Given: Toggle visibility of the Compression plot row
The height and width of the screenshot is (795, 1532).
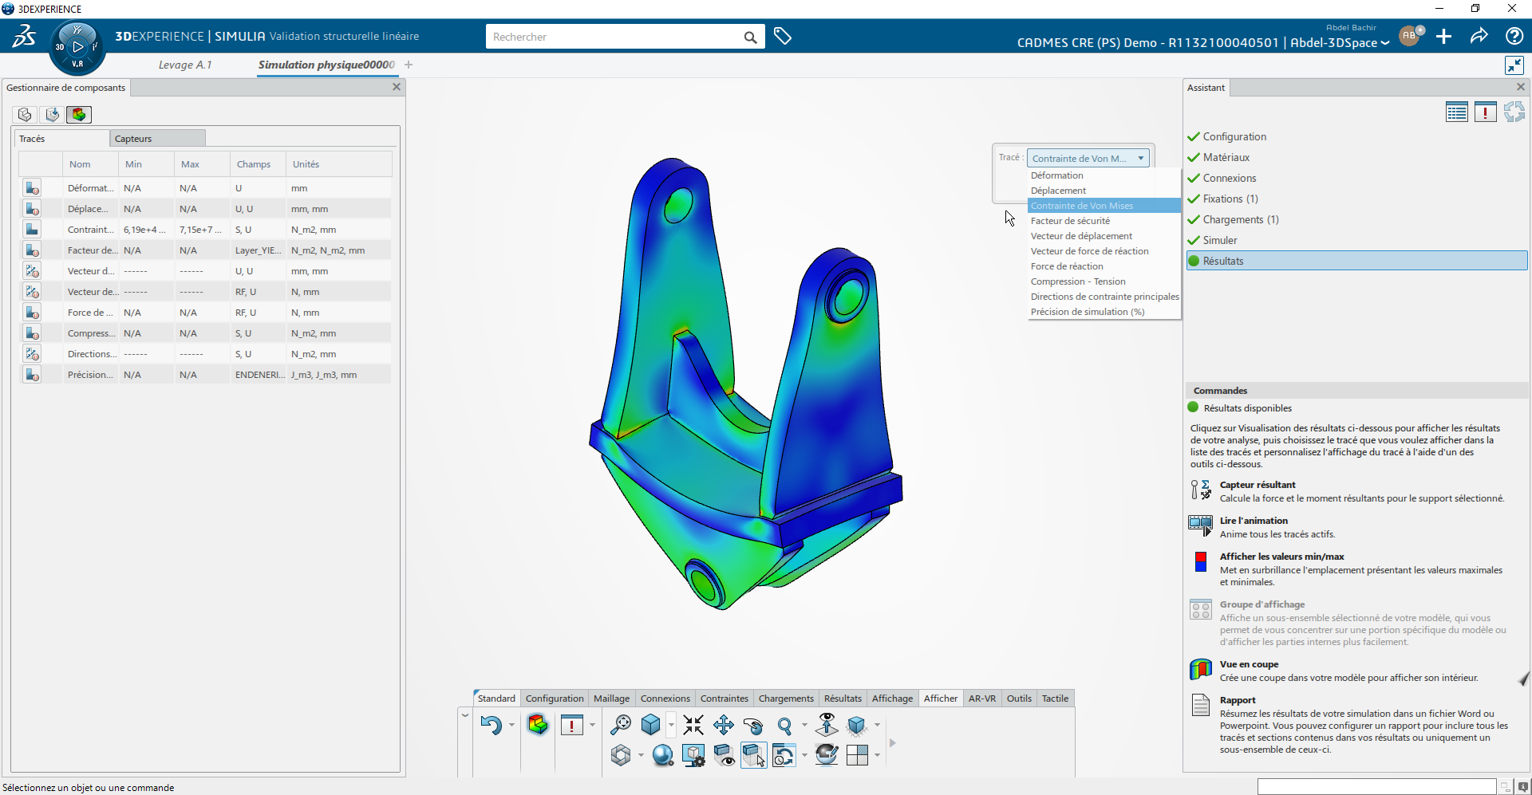Looking at the screenshot, I should [x=32, y=333].
